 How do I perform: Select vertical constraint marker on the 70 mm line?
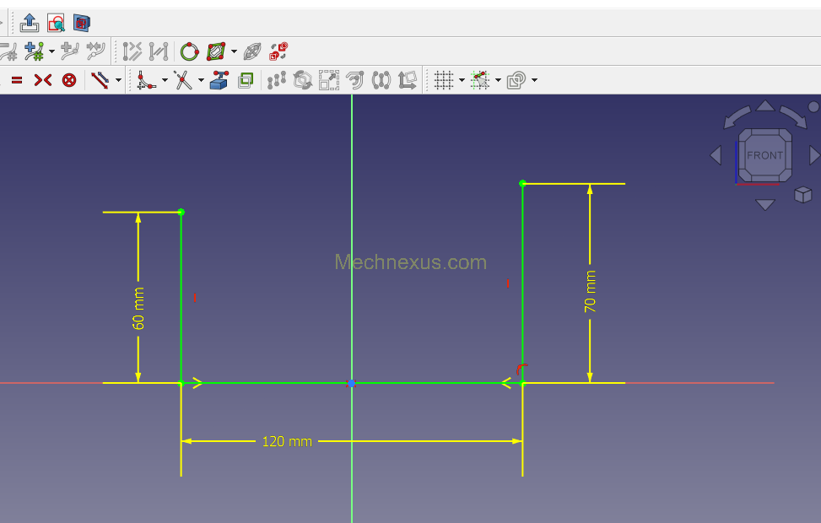click(x=508, y=283)
